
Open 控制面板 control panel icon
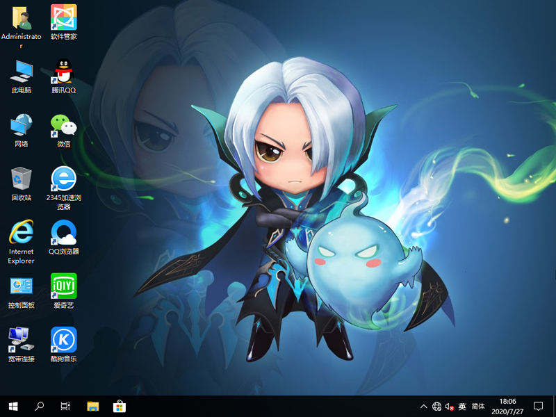click(x=22, y=286)
